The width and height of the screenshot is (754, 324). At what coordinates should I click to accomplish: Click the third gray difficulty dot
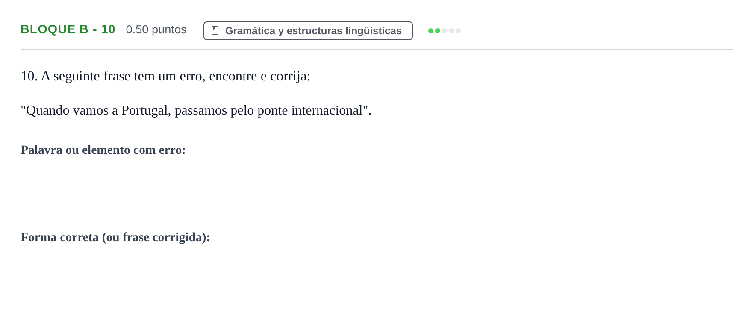(x=445, y=31)
